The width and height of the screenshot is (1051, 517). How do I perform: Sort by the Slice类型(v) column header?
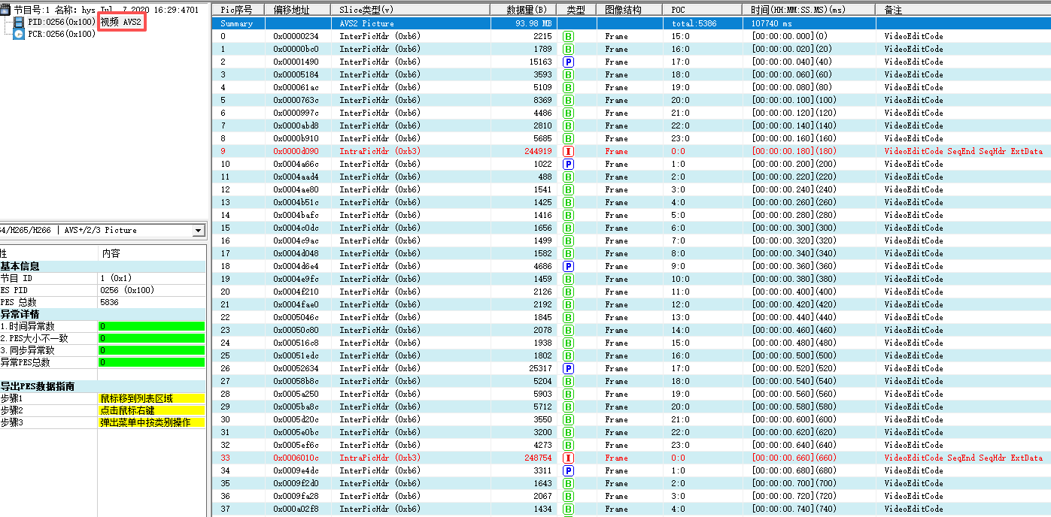pyautogui.click(x=411, y=10)
